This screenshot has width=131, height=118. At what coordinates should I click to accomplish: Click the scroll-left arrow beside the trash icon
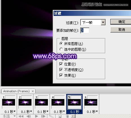pos(73,116)
